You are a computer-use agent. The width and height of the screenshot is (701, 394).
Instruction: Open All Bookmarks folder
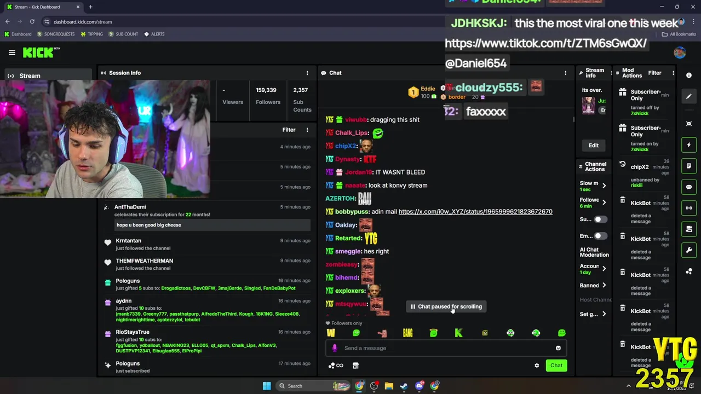tap(679, 34)
